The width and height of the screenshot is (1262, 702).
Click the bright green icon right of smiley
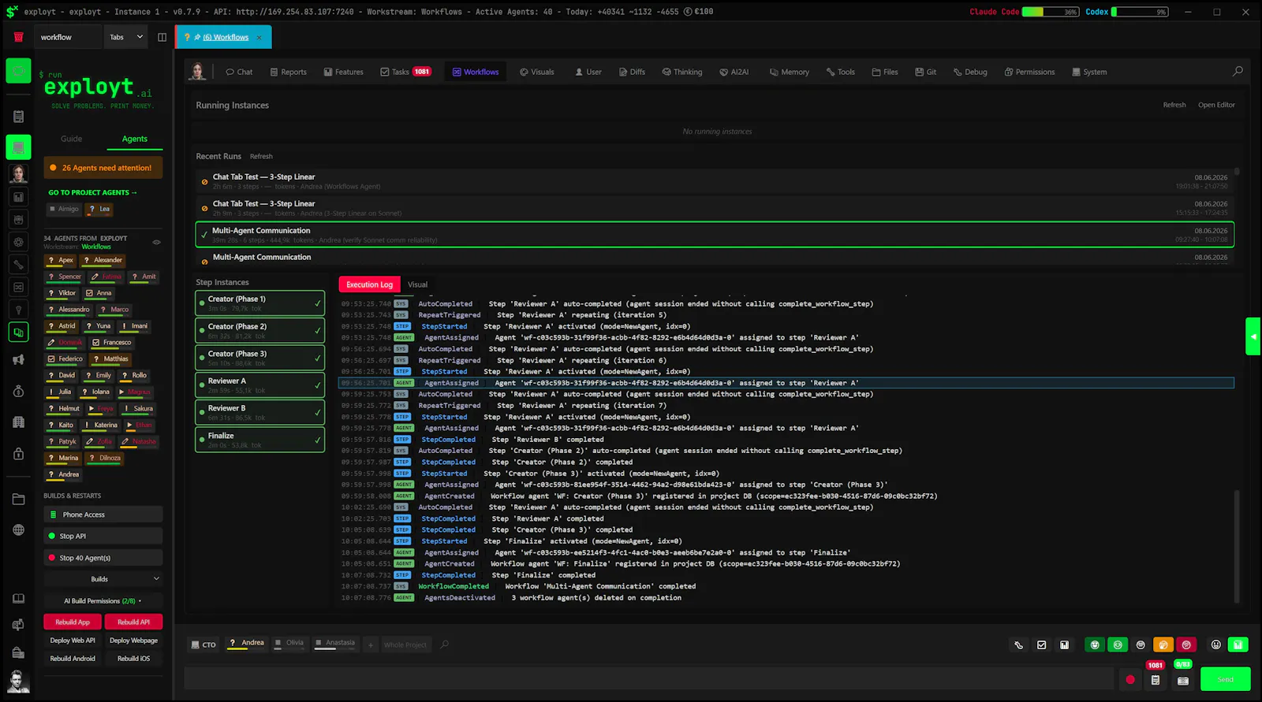point(1238,644)
